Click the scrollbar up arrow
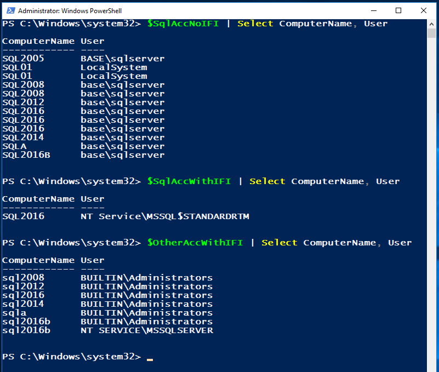439x372 pixels. (x=431, y=24)
